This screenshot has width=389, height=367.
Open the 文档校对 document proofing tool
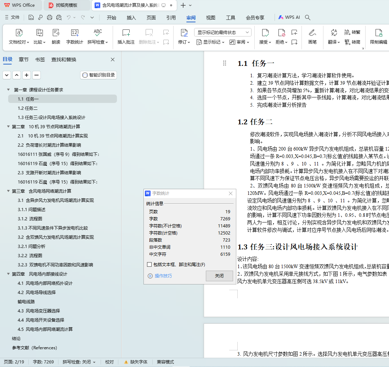click(19, 36)
